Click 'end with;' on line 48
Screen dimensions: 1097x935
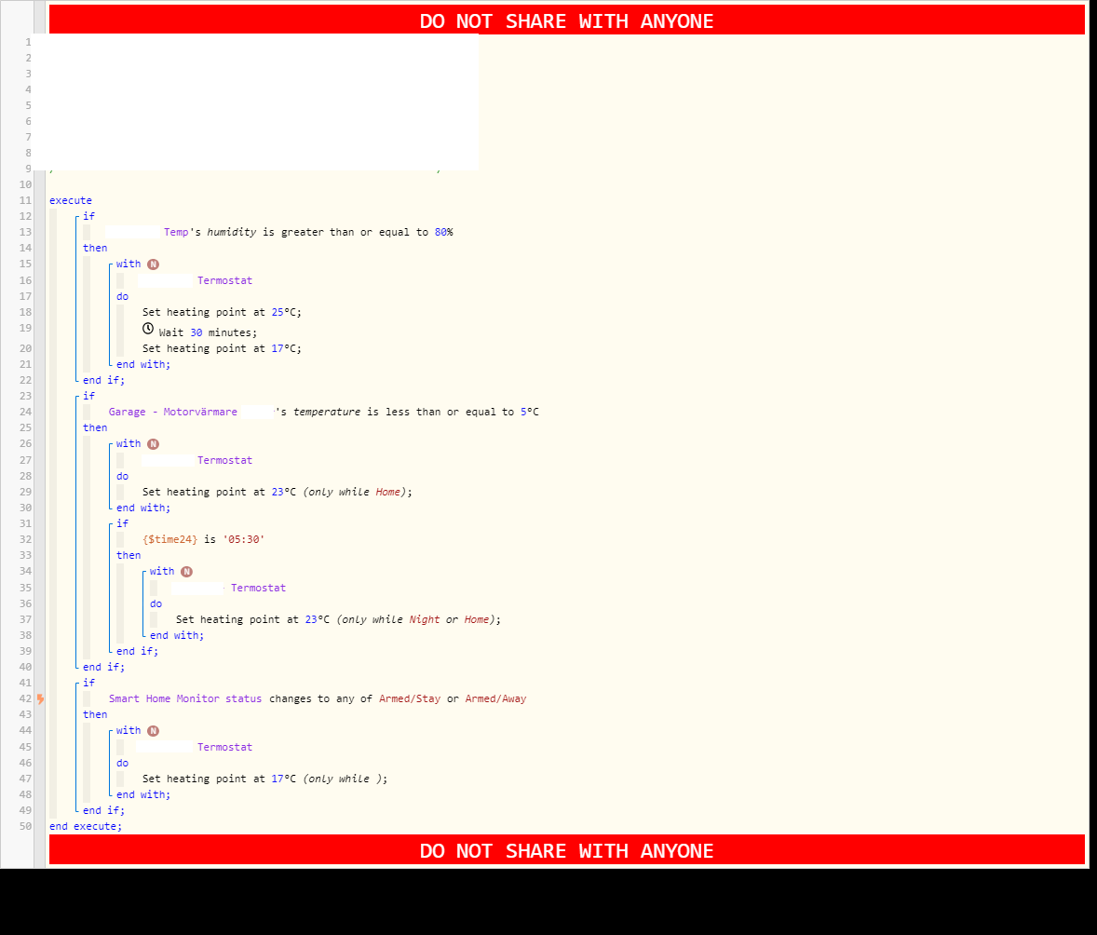143,794
